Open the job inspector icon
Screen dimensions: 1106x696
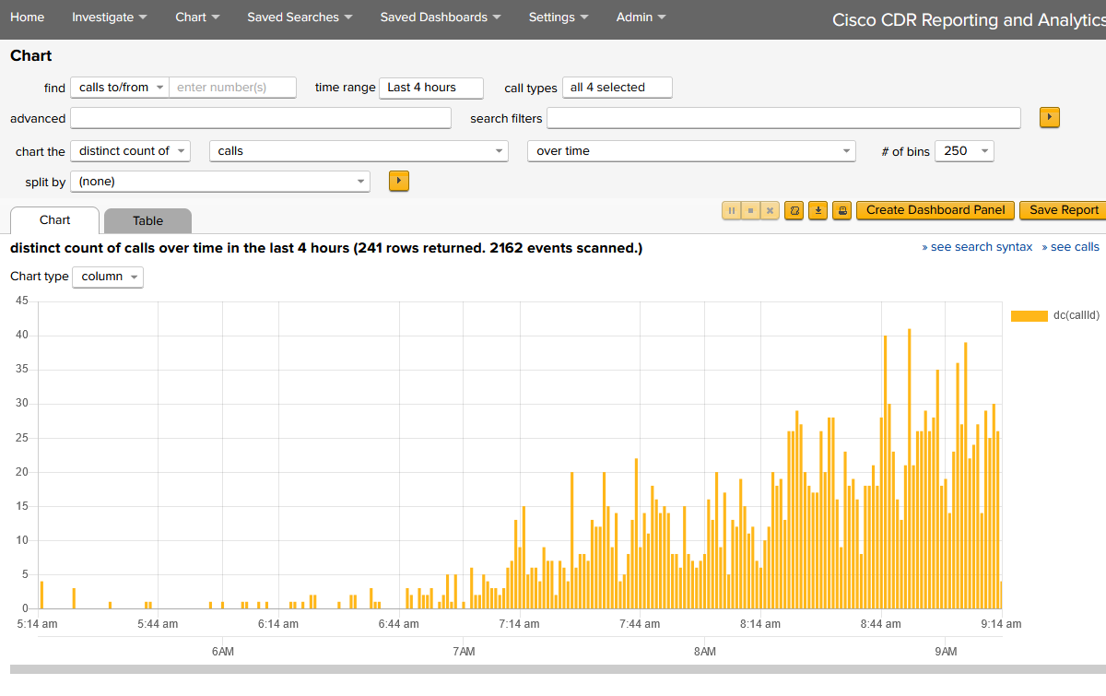[x=794, y=210]
